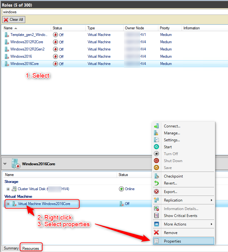This screenshot has width=228, height=252.
Task: Click the large Windows2016Core server icon
Action: tap(16, 164)
